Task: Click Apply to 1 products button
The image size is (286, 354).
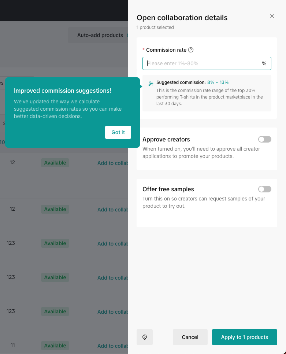Action: click(x=244, y=337)
